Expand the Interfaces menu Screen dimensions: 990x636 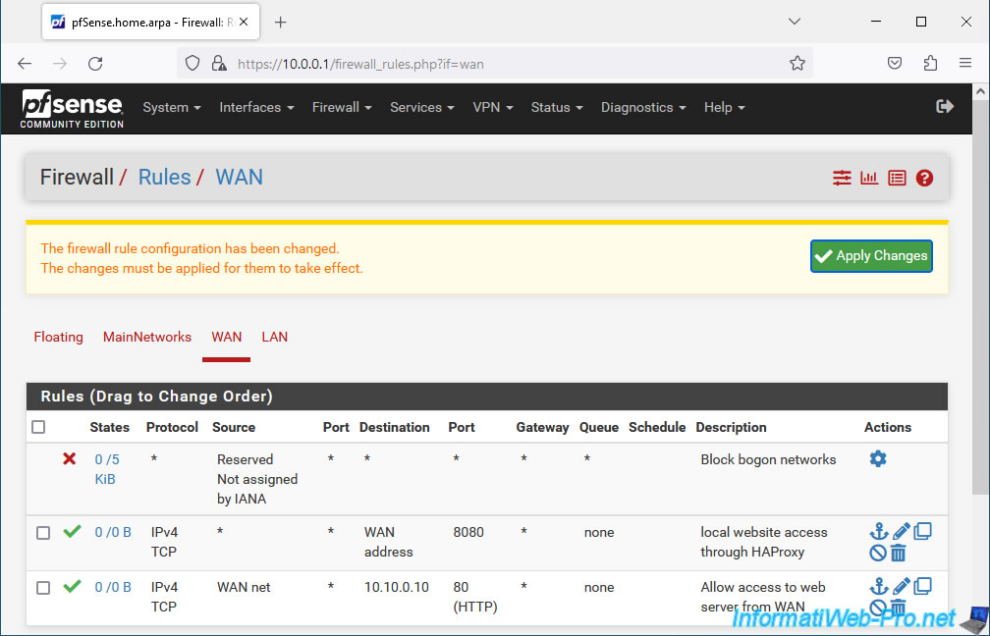(256, 108)
